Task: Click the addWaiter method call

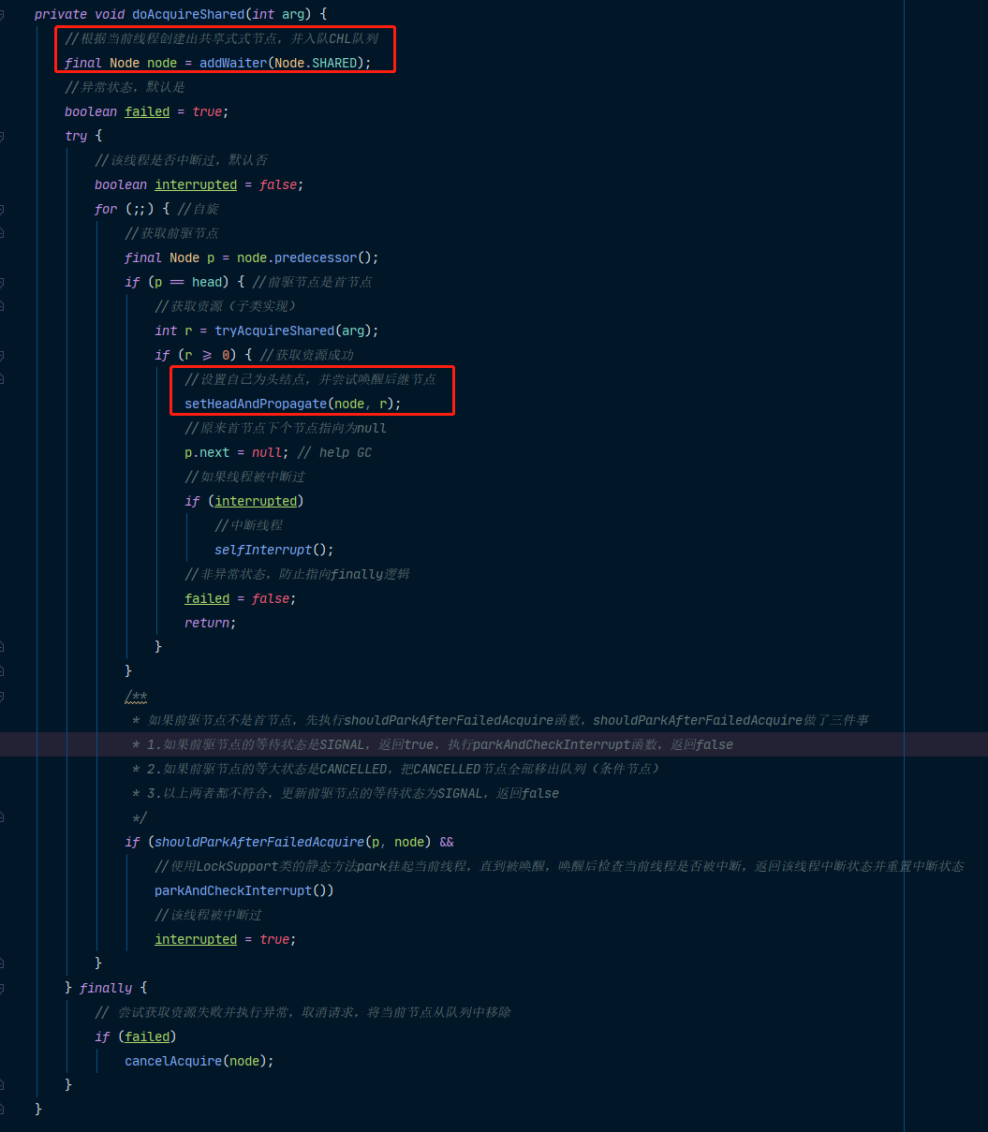Action: coord(229,64)
